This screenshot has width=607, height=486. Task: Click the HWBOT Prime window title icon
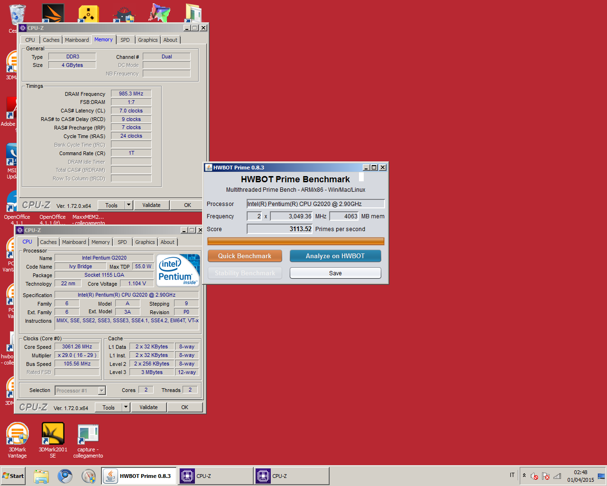point(209,167)
